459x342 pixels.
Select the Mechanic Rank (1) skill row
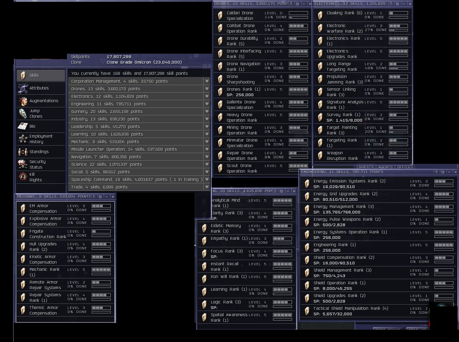(65, 272)
